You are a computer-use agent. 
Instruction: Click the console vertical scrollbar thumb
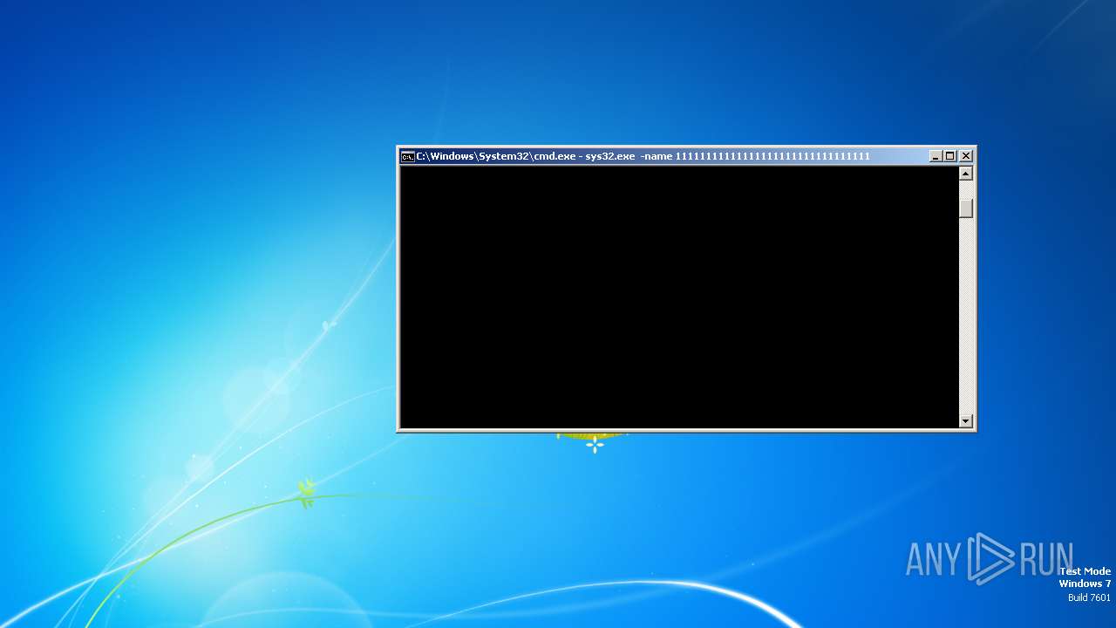(965, 208)
